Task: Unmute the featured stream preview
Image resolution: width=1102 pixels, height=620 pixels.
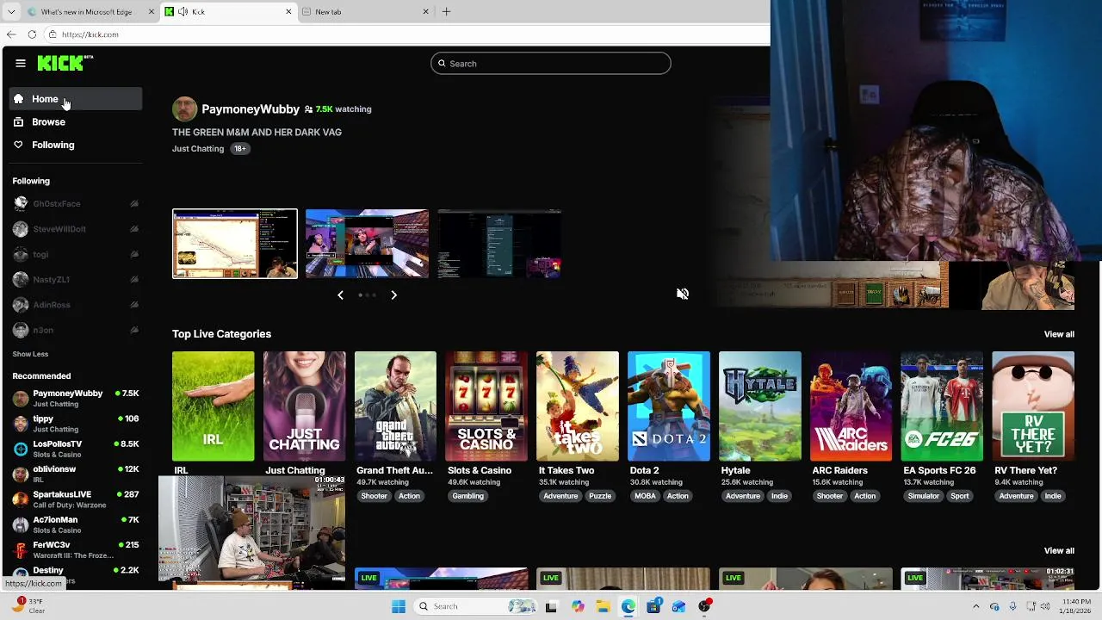Action: (683, 294)
